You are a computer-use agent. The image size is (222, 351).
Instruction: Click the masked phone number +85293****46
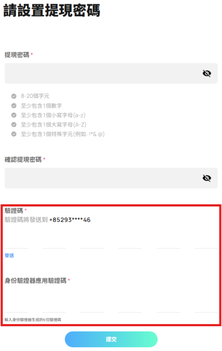[x=70, y=220]
